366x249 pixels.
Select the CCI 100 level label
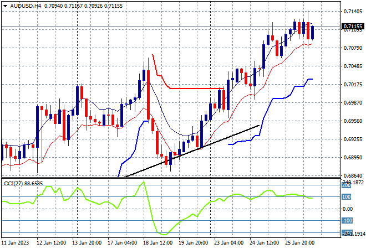[346, 197]
